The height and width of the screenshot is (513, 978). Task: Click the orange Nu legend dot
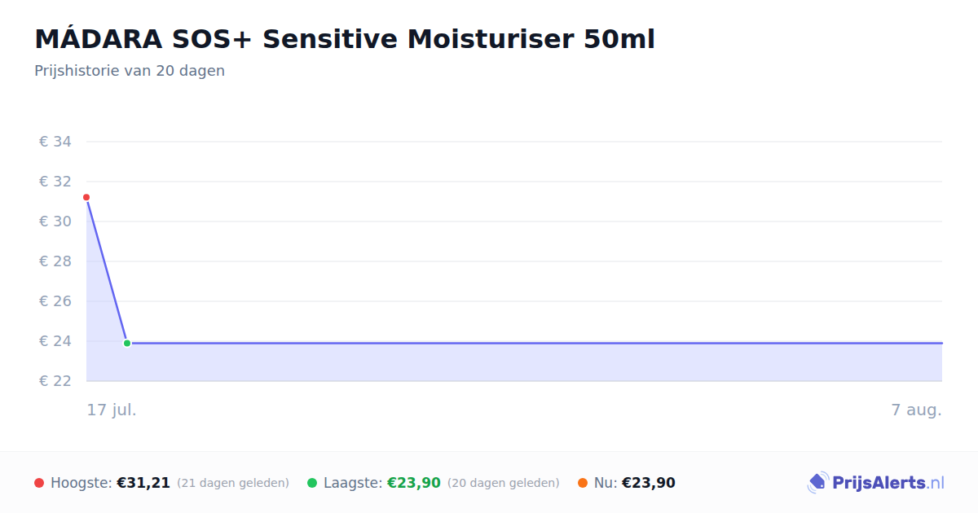[583, 483]
